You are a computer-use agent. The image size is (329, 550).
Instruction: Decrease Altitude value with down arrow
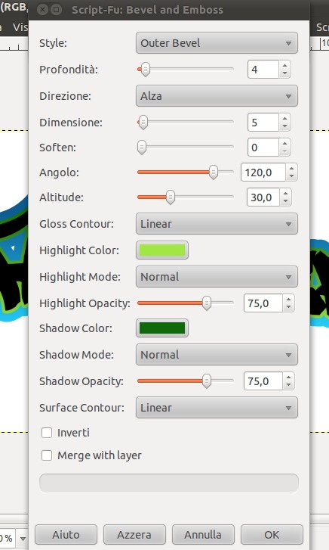coord(285,201)
